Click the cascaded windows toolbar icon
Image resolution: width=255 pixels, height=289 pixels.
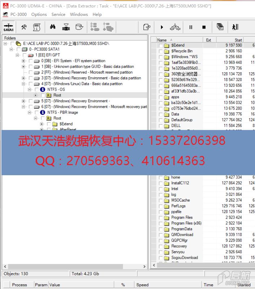[x=220, y=27]
